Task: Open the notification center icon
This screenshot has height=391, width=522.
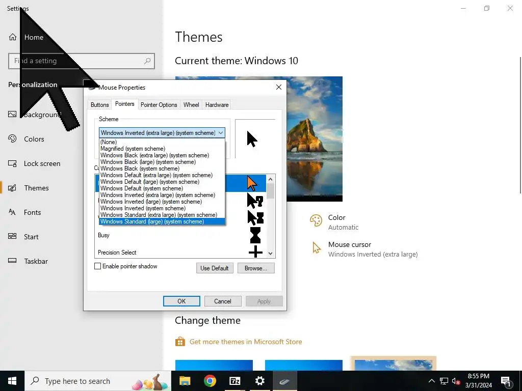Action: [506, 381]
